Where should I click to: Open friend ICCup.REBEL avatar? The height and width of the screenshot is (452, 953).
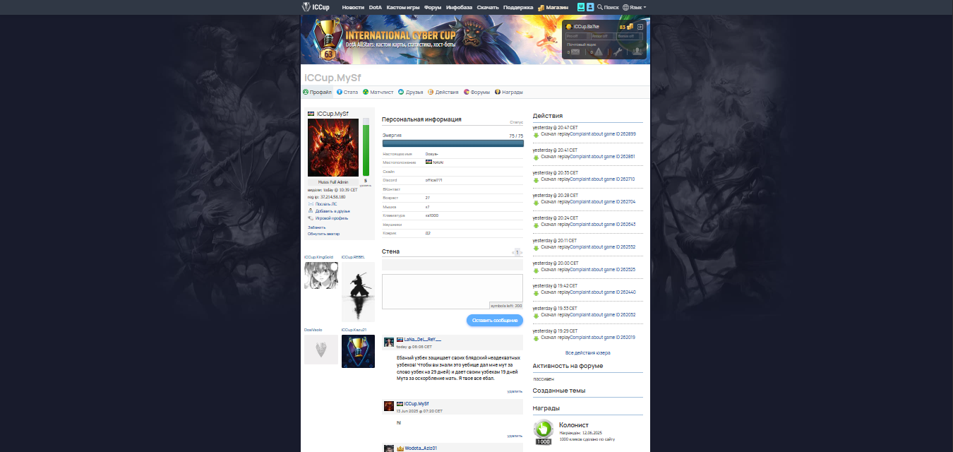[x=358, y=292]
